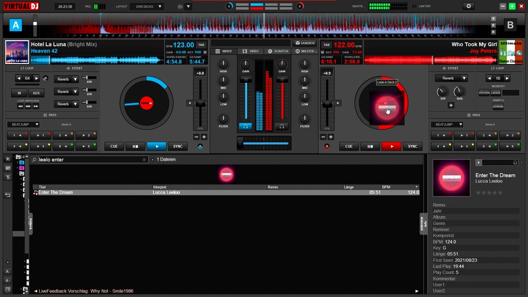Toggle left channel headphone cue button
The height and width of the screenshot is (297, 528).
pyautogui.click(x=245, y=127)
